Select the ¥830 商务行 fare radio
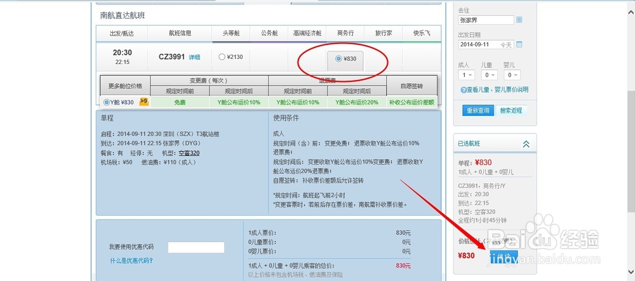 click(338, 58)
